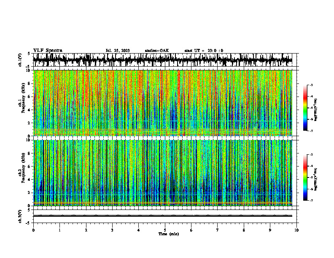Click the ch.1 voltage waveform trace
Image resolution: width=334 pixels, height=258 pixels.
coord(162,60)
